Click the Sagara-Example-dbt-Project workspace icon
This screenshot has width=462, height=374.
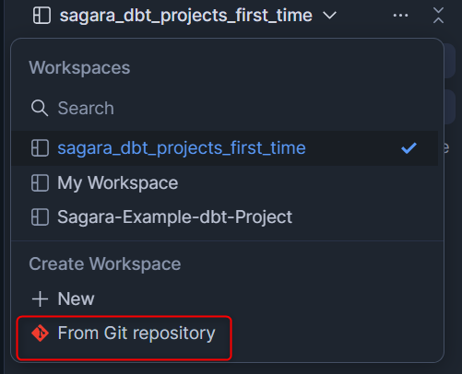pos(40,217)
